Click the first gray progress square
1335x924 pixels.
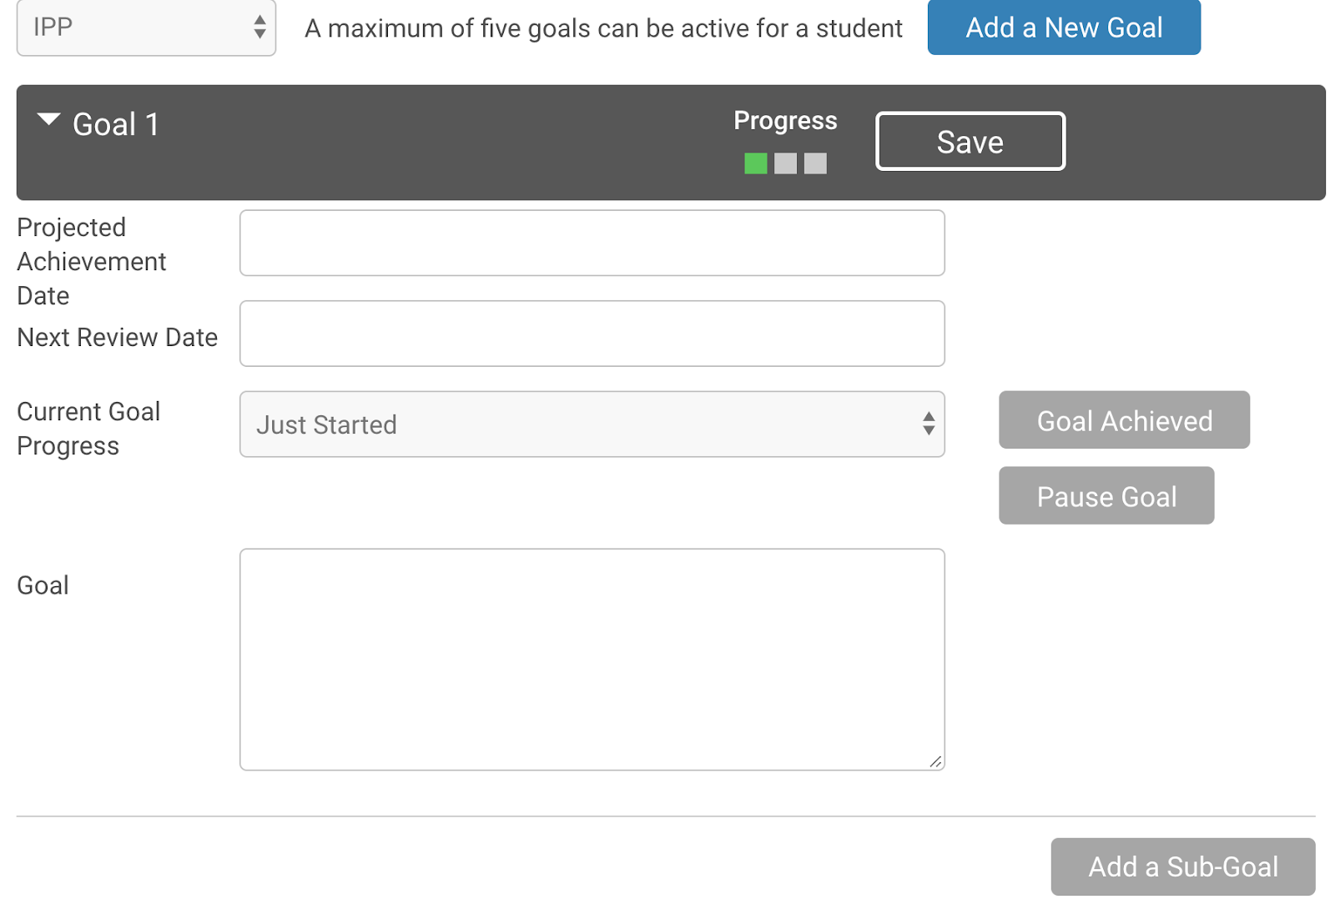point(785,163)
